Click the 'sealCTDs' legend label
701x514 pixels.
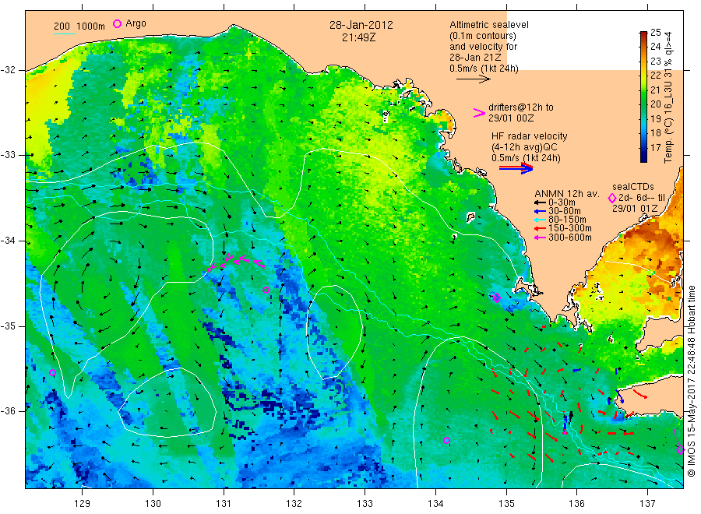click(633, 187)
